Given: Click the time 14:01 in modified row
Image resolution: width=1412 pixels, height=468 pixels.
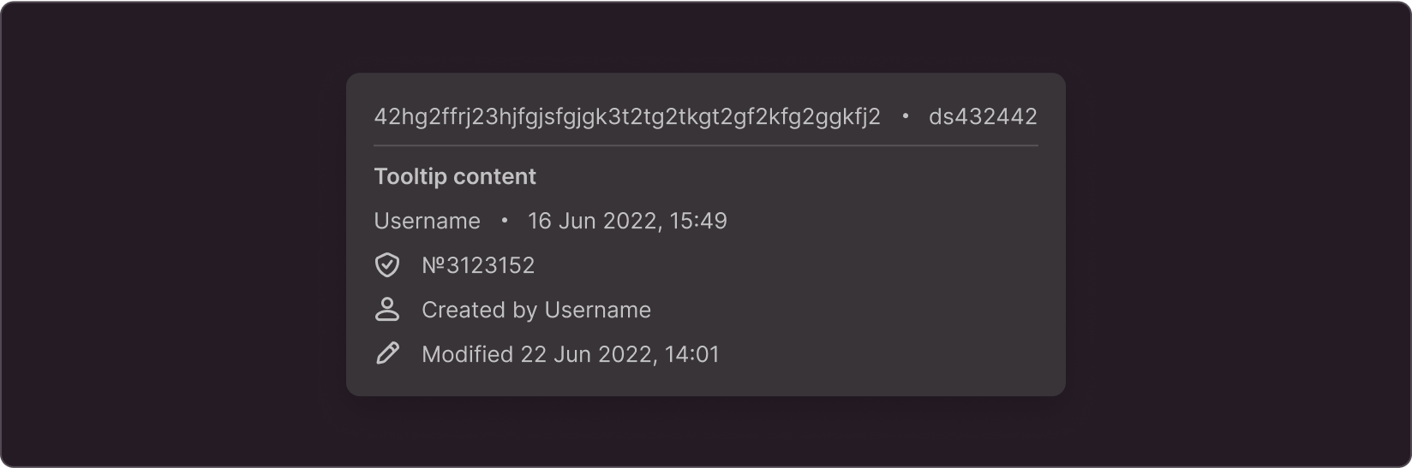Looking at the screenshot, I should 692,354.
